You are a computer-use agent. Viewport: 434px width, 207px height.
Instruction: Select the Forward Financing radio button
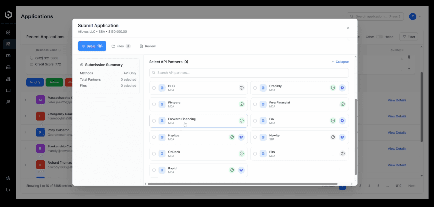(154, 120)
